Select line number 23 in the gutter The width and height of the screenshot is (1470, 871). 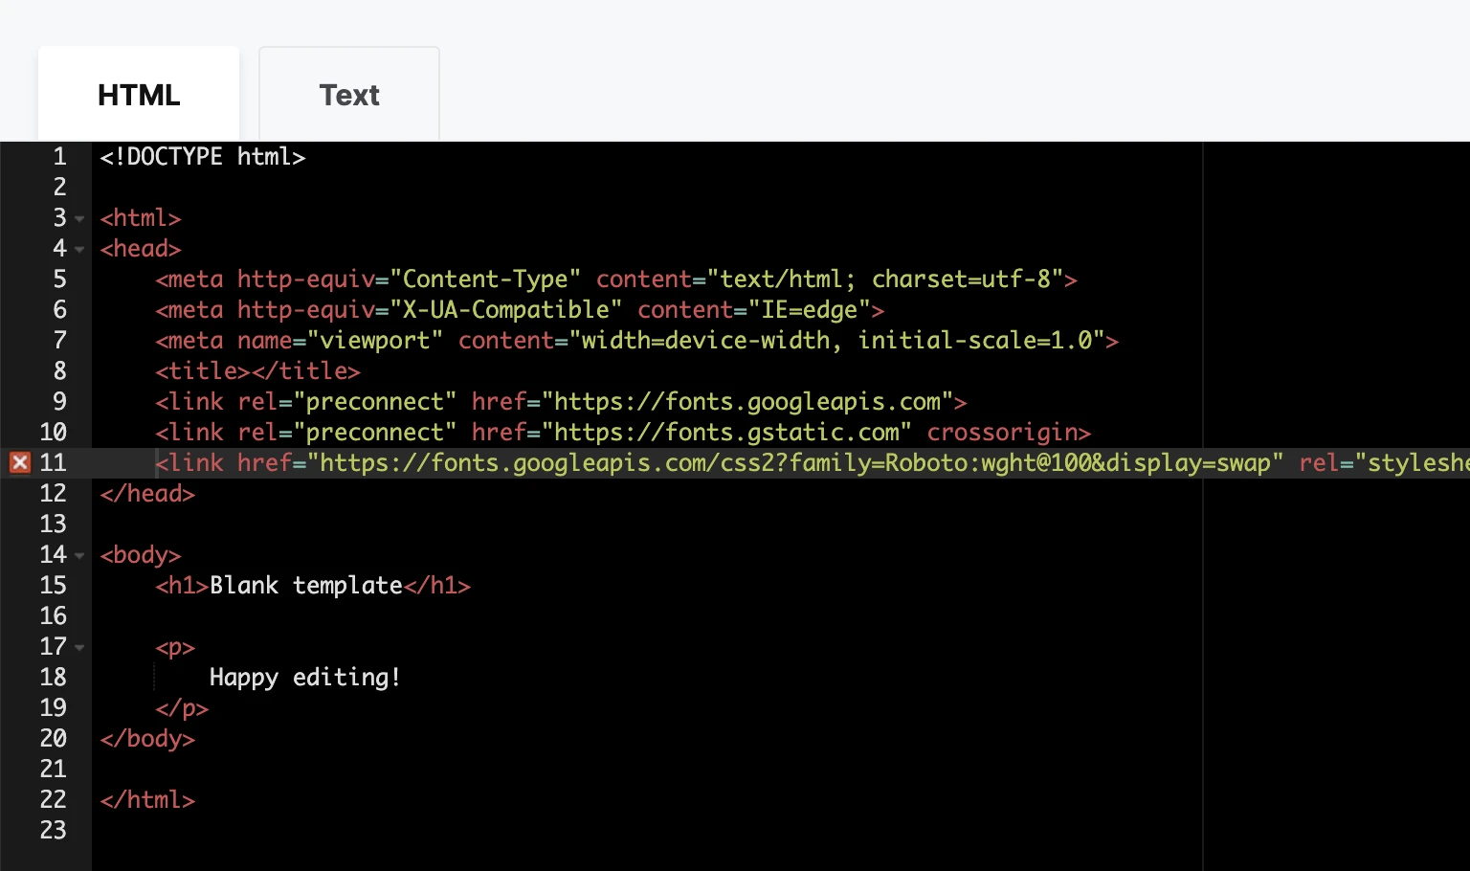pos(54,831)
